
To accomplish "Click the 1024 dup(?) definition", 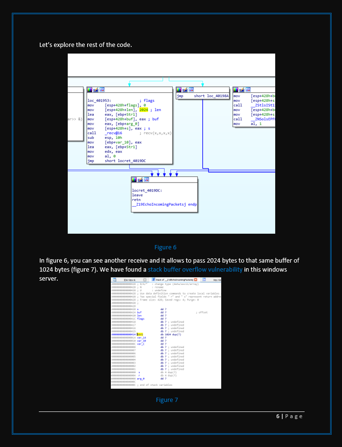I will coord(173,334).
